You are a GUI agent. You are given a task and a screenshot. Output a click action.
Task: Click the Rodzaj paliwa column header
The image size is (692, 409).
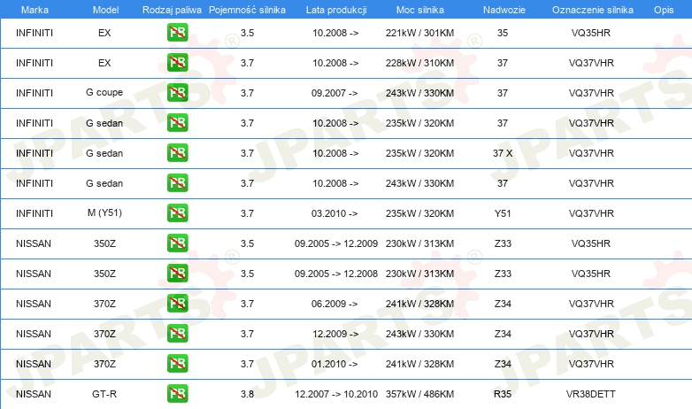click(x=172, y=10)
